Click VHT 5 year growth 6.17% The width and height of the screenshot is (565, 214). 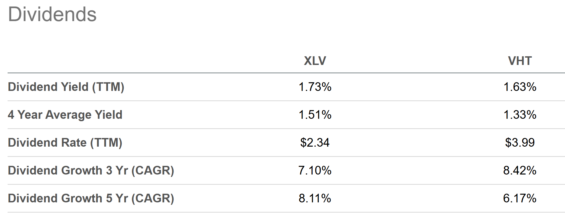[520, 198]
